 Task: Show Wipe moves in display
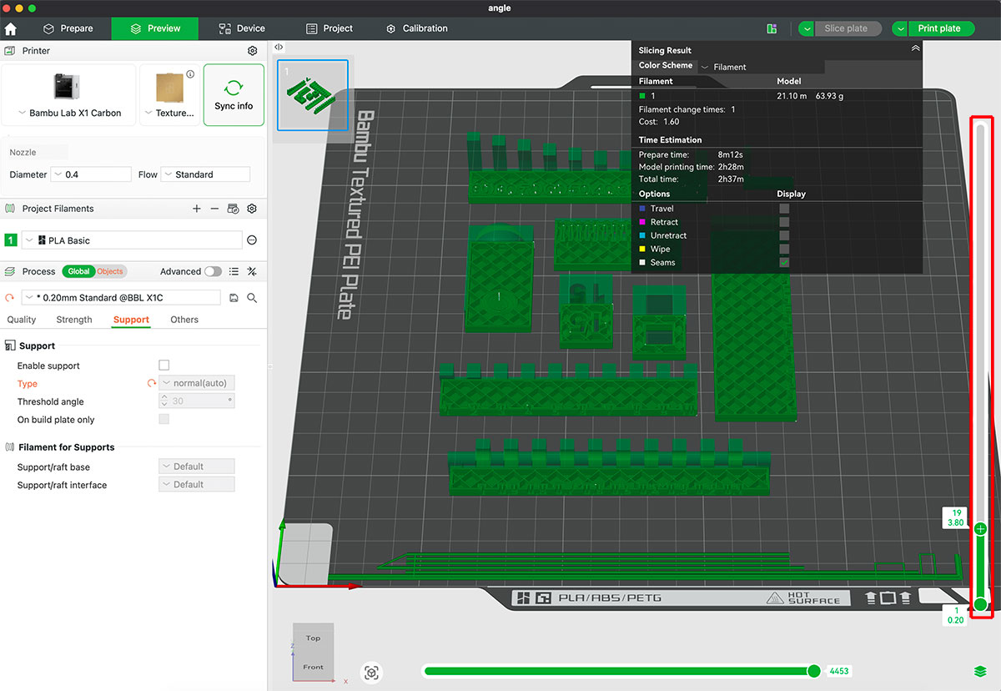(784, 249)
